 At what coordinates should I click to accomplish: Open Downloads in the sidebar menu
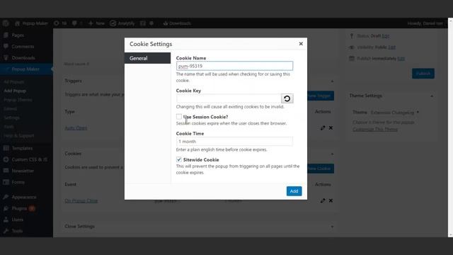(23, 58)
